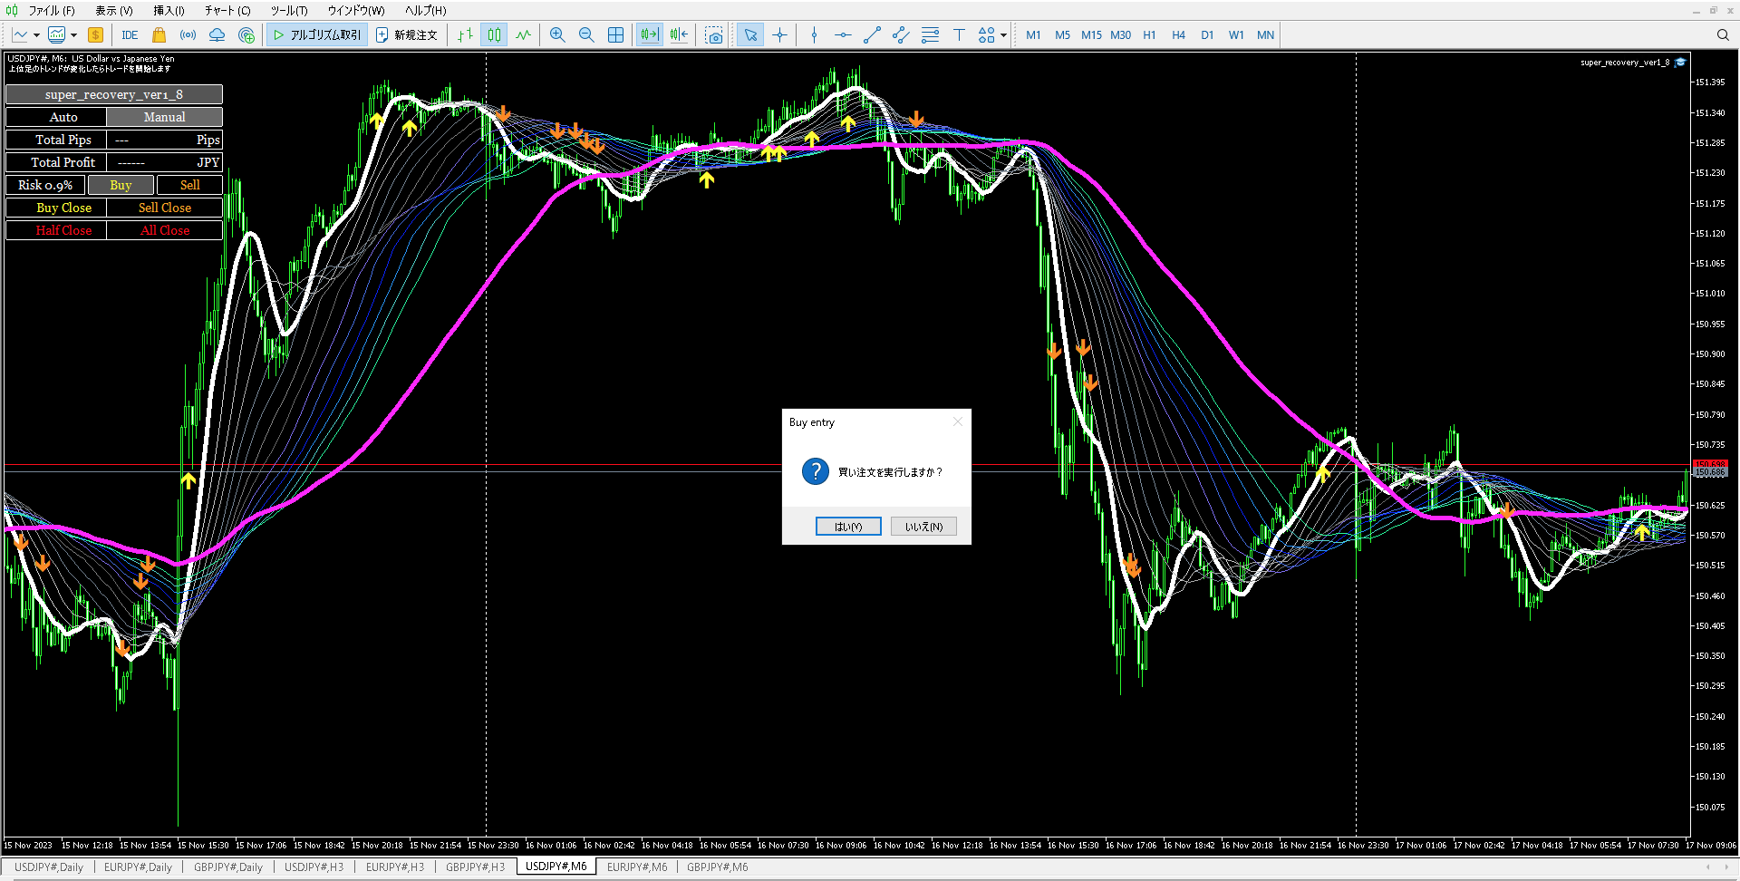Screen dimensions: 1740x881
Task: Tile chart windows with grid icon
Action: coord(615,35)
